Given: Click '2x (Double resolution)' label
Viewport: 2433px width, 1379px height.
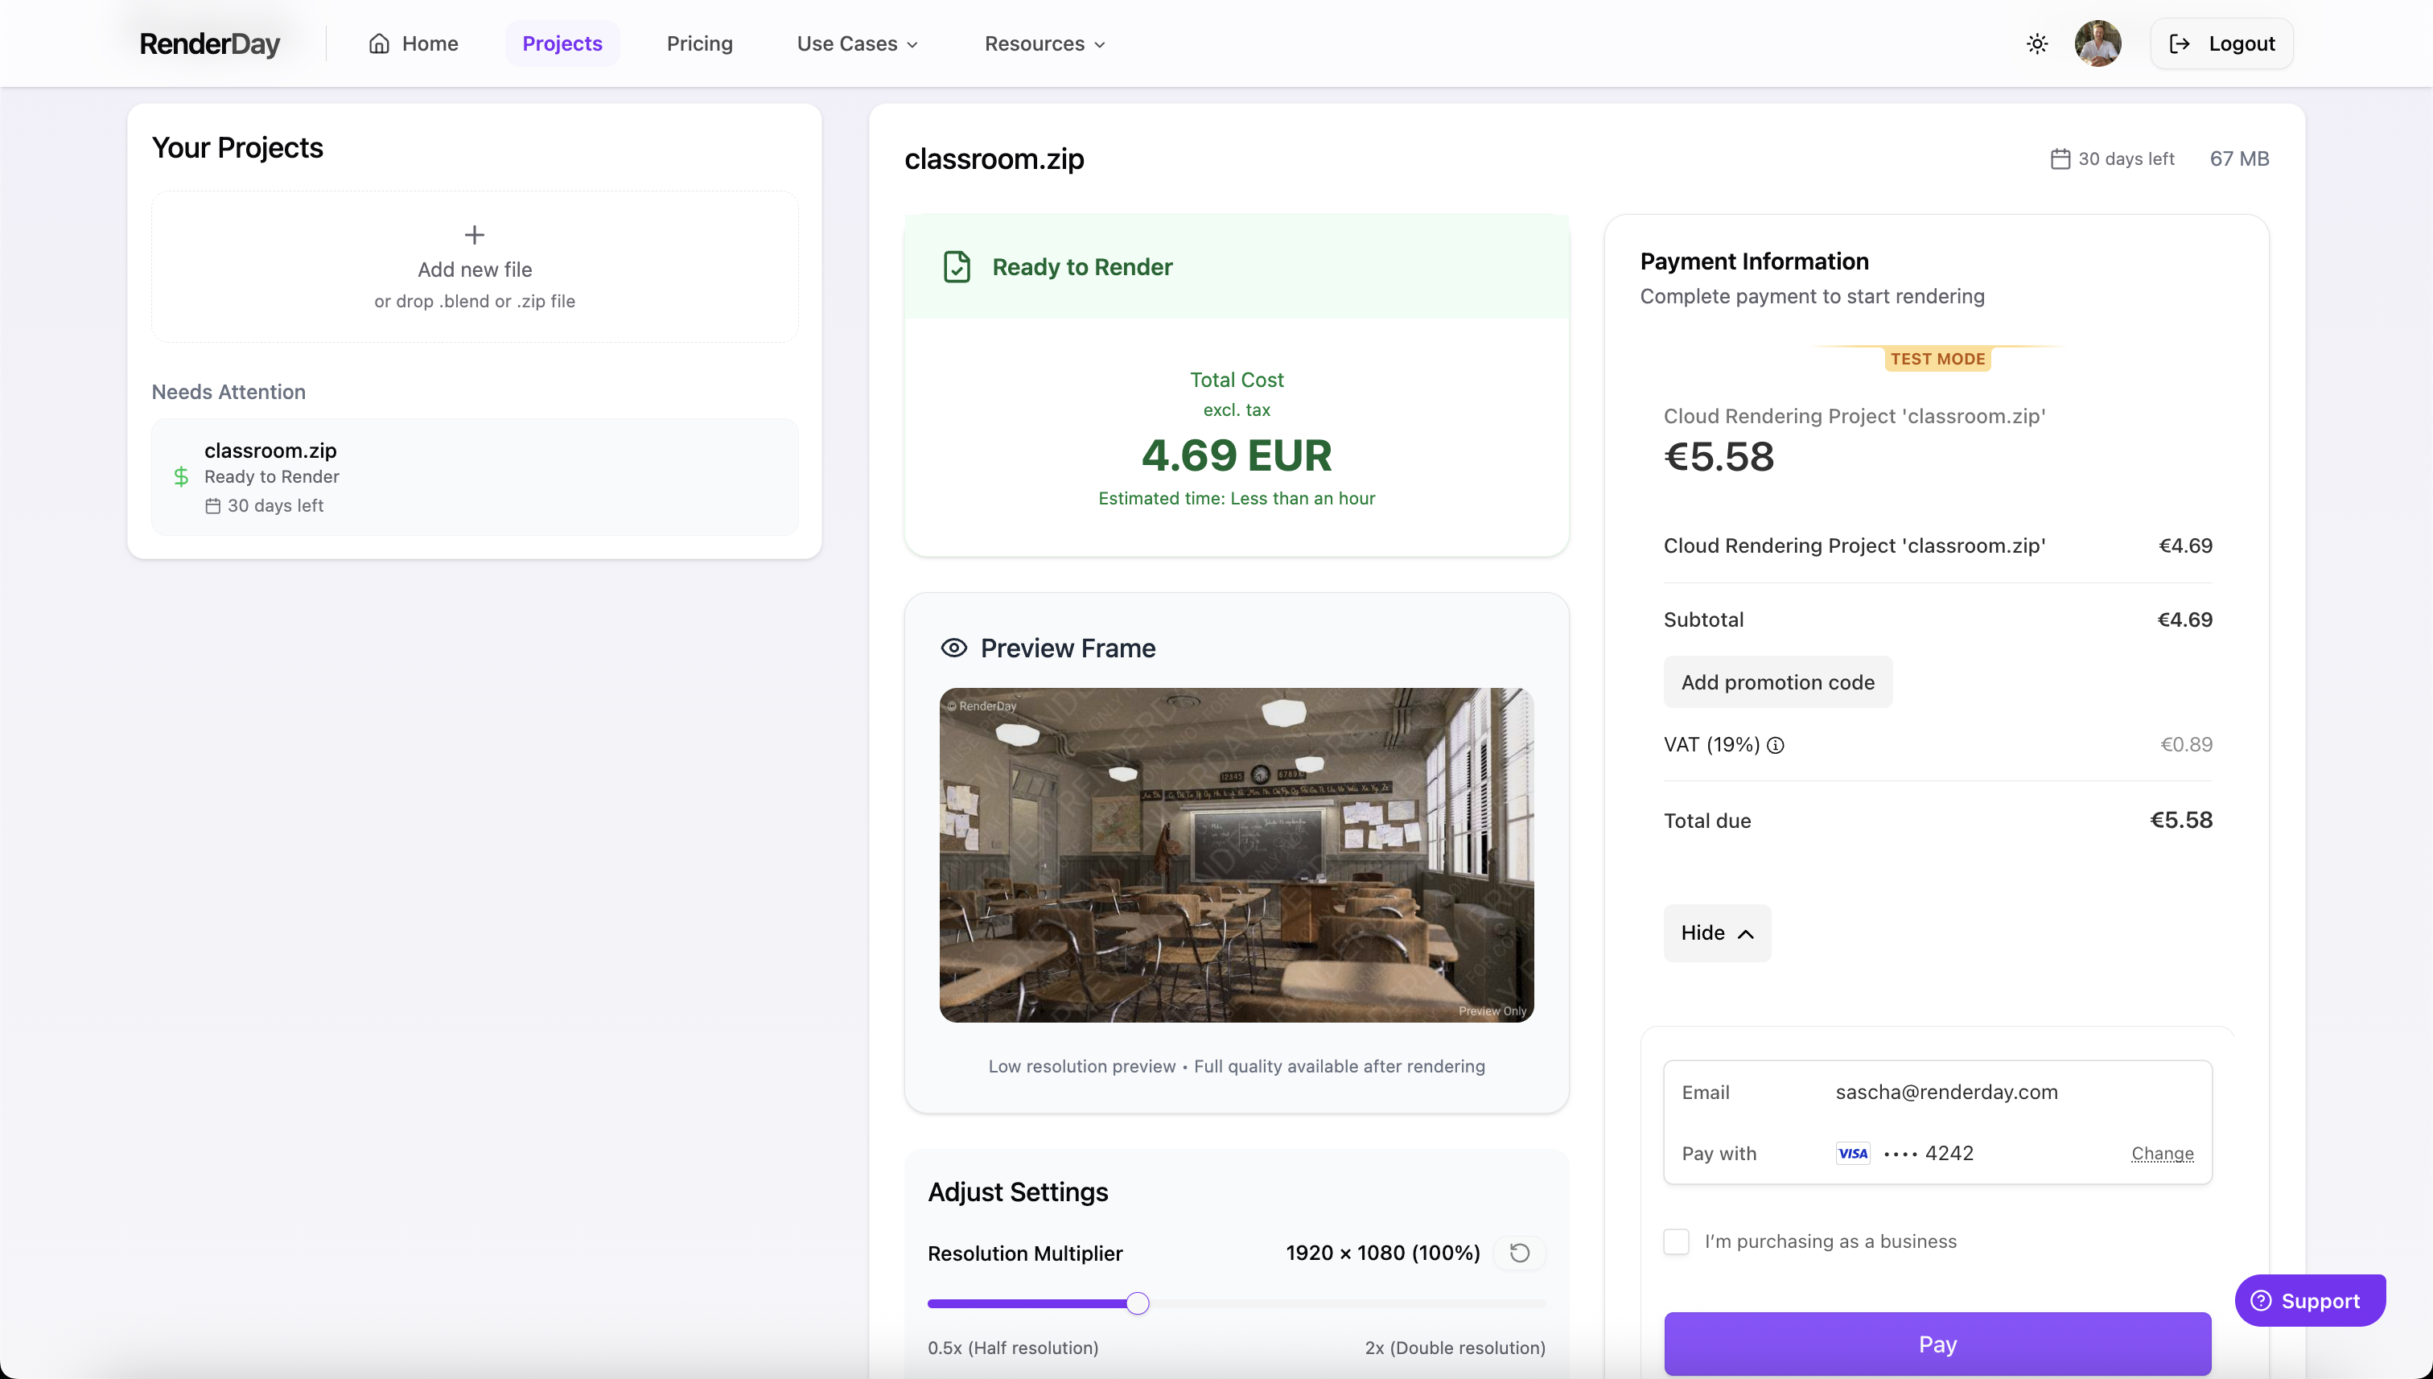Looking at the screenshot, I should pyautogui.click(x=1455, y=1348).
